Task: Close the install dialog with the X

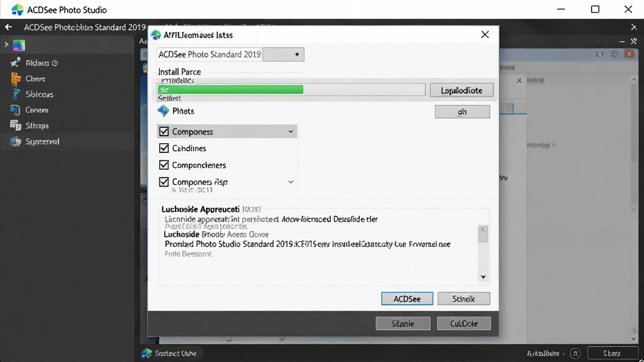Action: (485, 35)
